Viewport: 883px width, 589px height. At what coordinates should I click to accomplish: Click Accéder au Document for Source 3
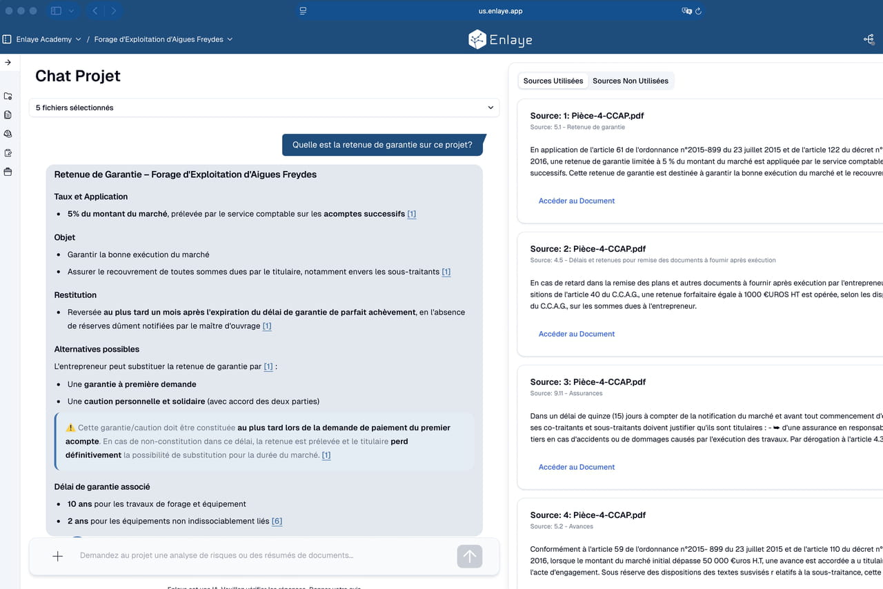coord(577,467)
